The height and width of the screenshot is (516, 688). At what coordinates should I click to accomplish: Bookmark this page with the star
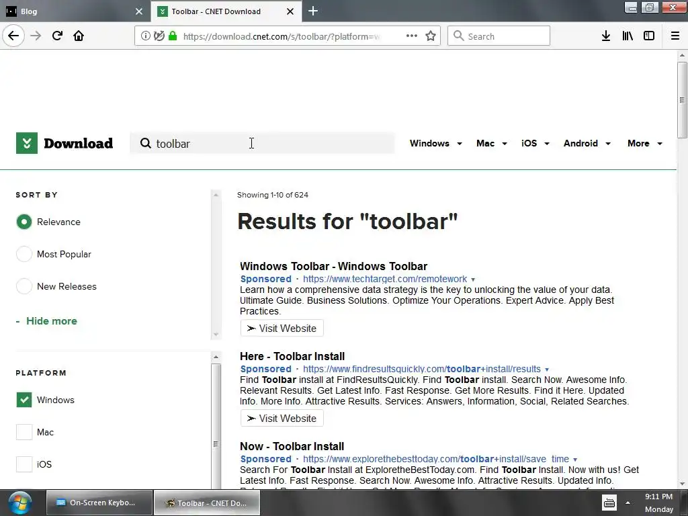[431, 36]
